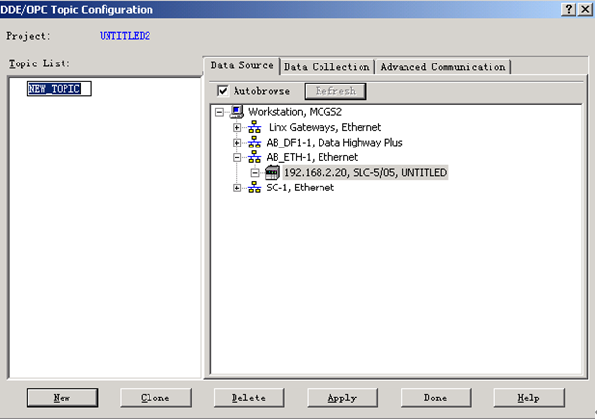The image size is (597, 419).
Task: Toggle the Autobrowse checkbox
Action: click(223, 91)
